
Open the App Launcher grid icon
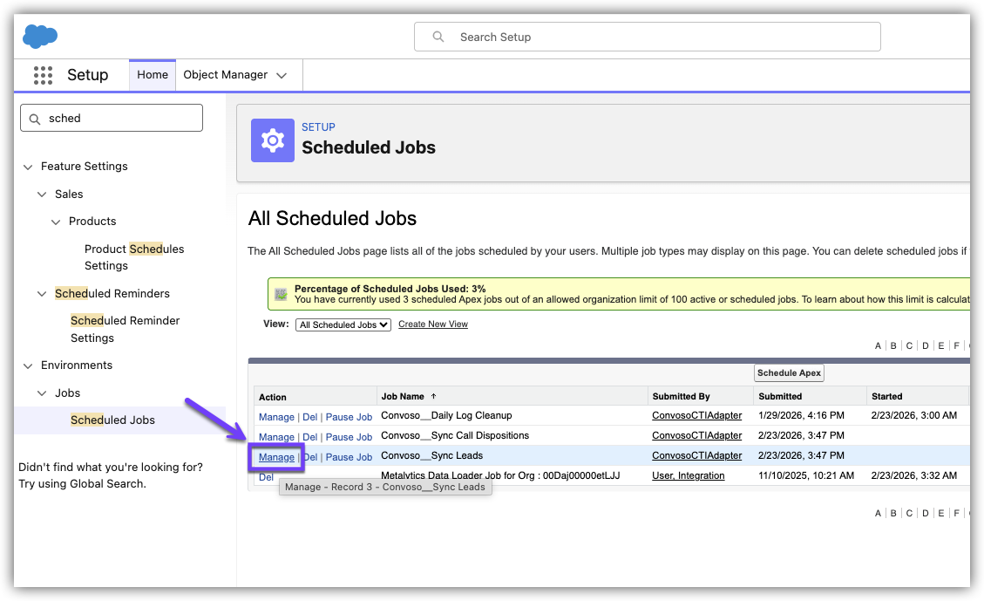coord(43,75)
